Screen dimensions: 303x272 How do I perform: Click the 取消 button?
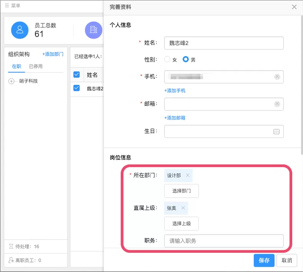pyautogui.click(x=287, y=261)
